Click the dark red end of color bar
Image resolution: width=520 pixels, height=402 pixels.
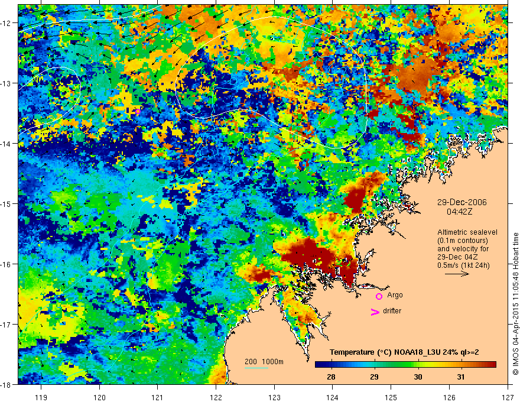point(492,365)
